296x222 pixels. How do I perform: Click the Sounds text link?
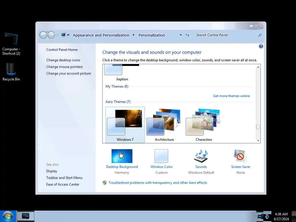(x=201, y=167)
